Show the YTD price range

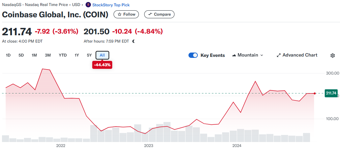(63, 55)
